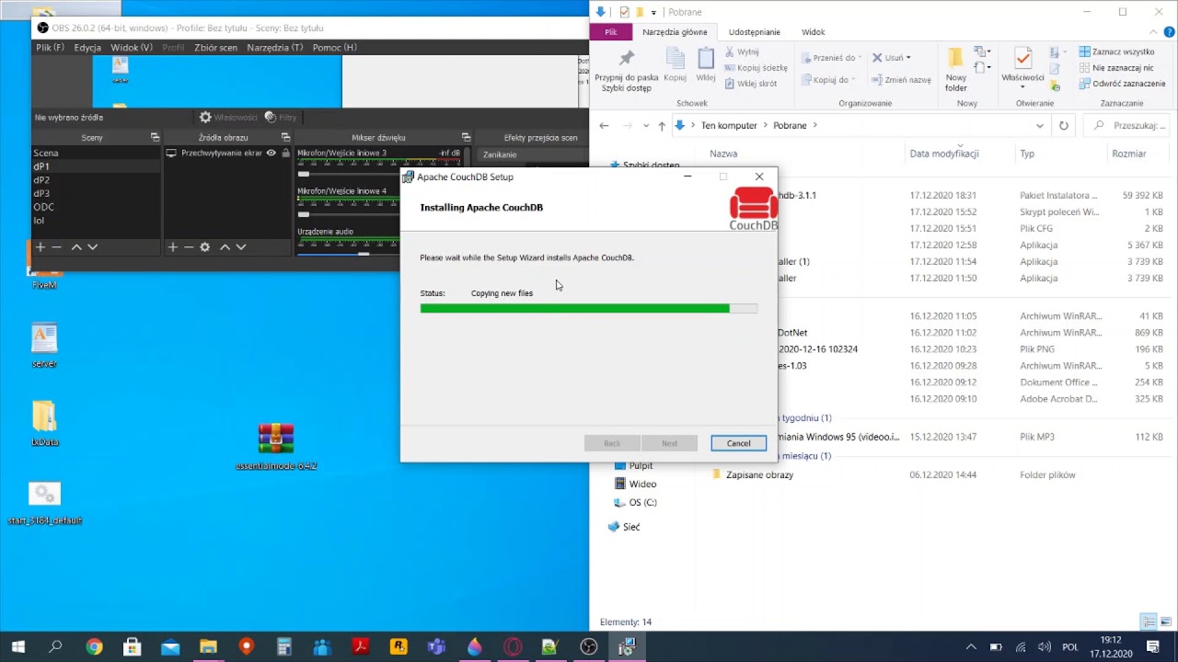Move scene down in OBS Sceny panel
Viewport: 1178px width, 662px height.
pos(92,247)
